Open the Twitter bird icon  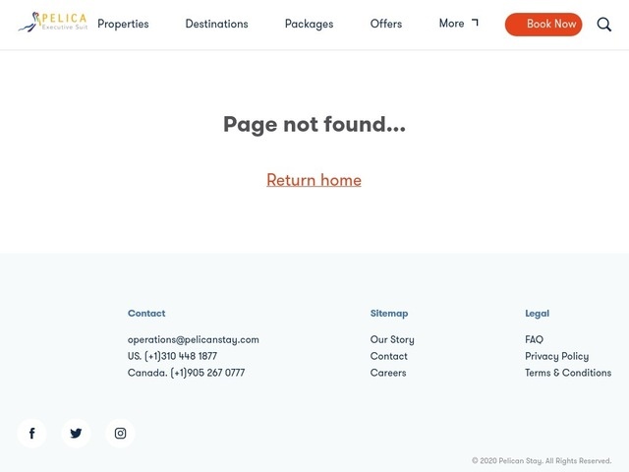point(76,433)
